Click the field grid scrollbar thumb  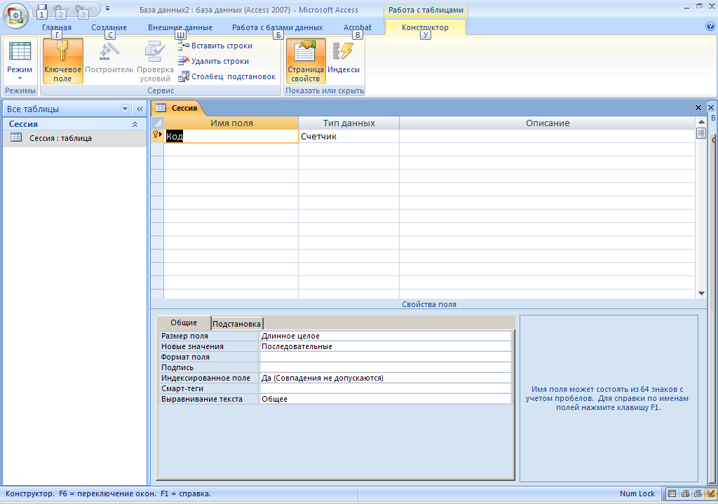tap(701, 133)
